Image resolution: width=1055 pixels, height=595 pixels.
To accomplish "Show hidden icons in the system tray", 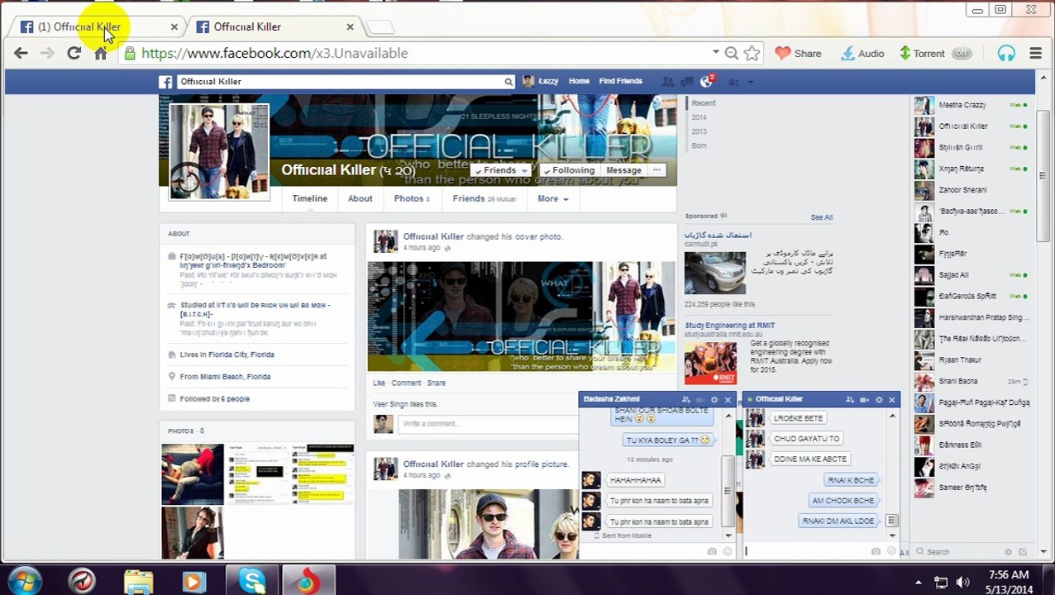I will (x=918, y=582).
